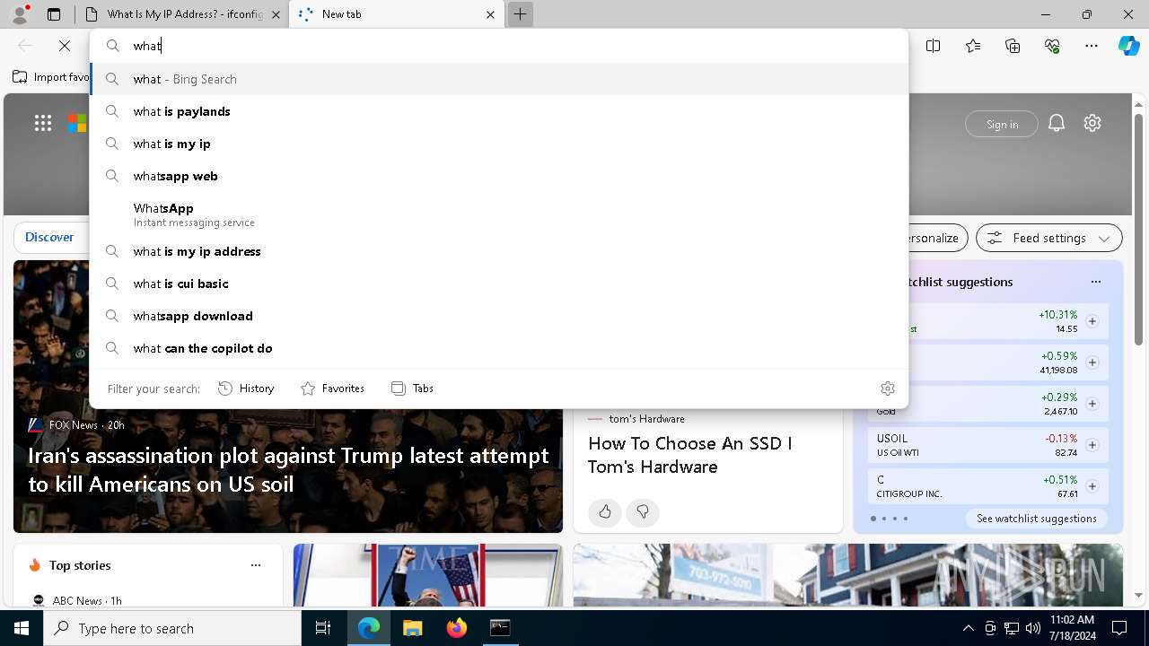The height and width of the screenshot is (646, 1149).
Task: Open Windows Start menu
Action: click(22, 628)
